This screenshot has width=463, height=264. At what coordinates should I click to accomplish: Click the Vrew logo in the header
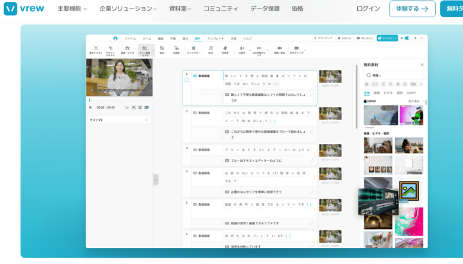pyautogui.click(x=24, y=9)
